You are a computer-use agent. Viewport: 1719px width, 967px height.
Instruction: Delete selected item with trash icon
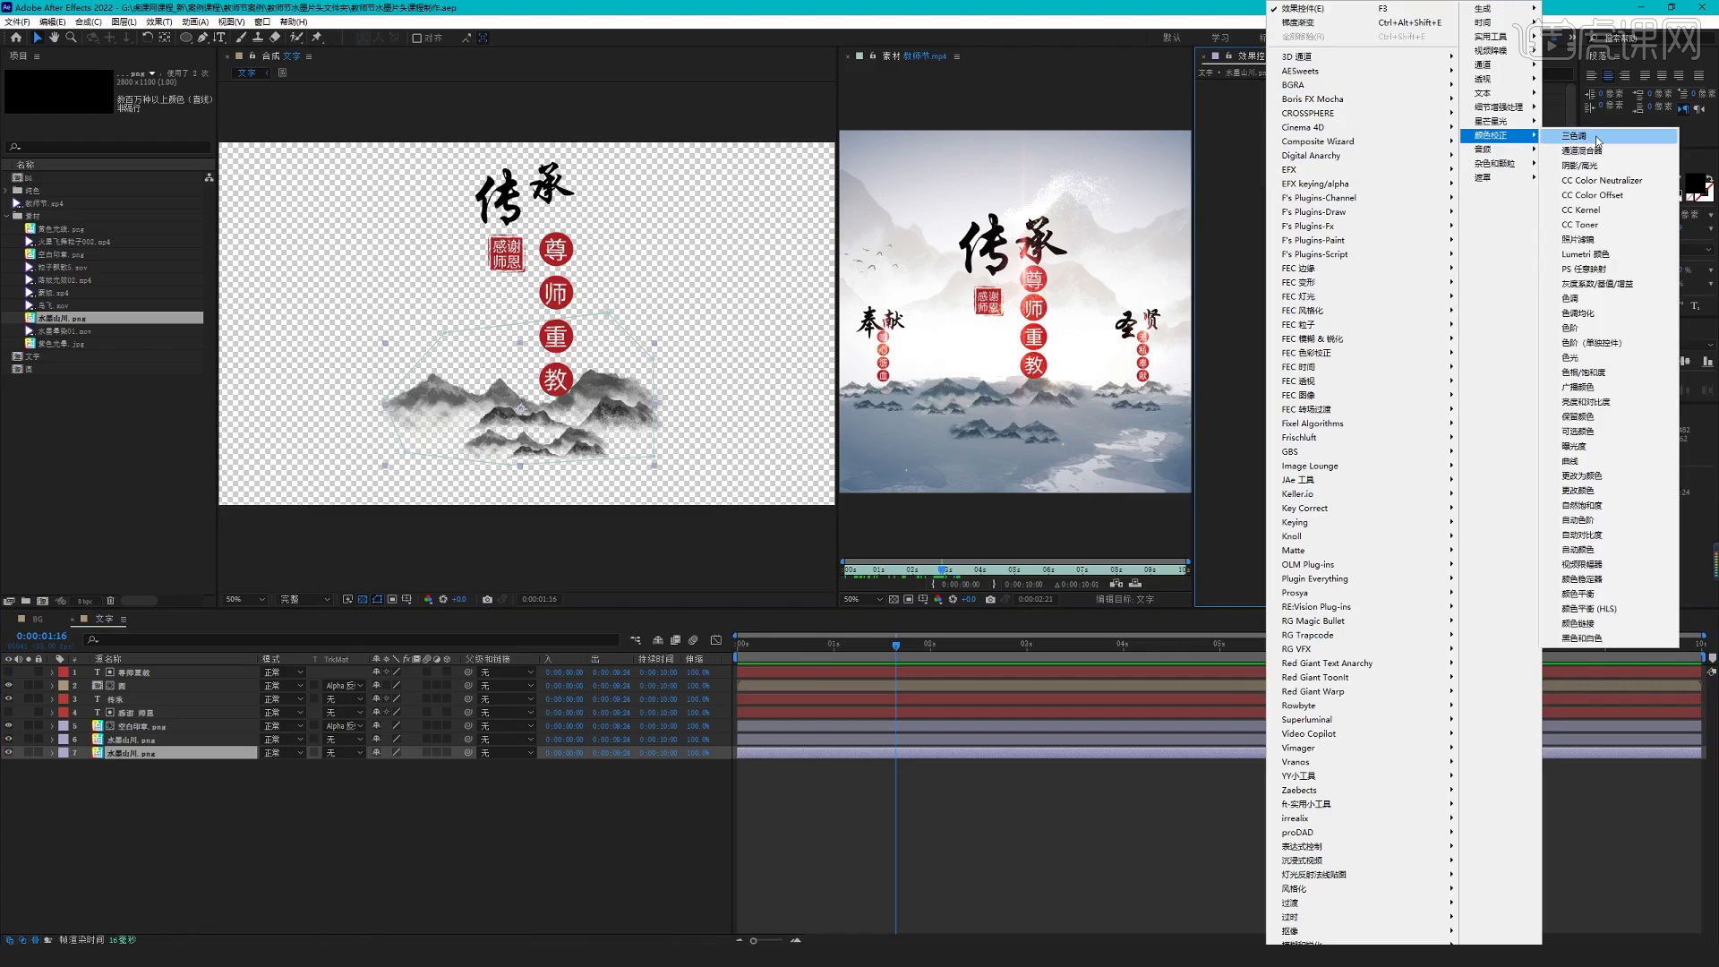[x=111, y=601]
